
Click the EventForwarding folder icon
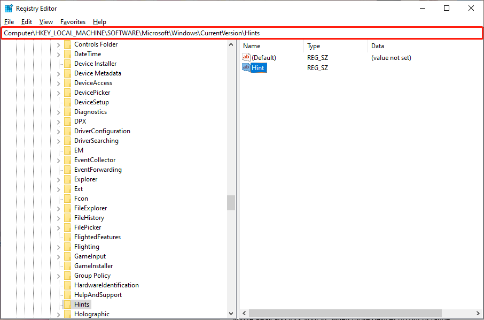(x=68, y=170)
